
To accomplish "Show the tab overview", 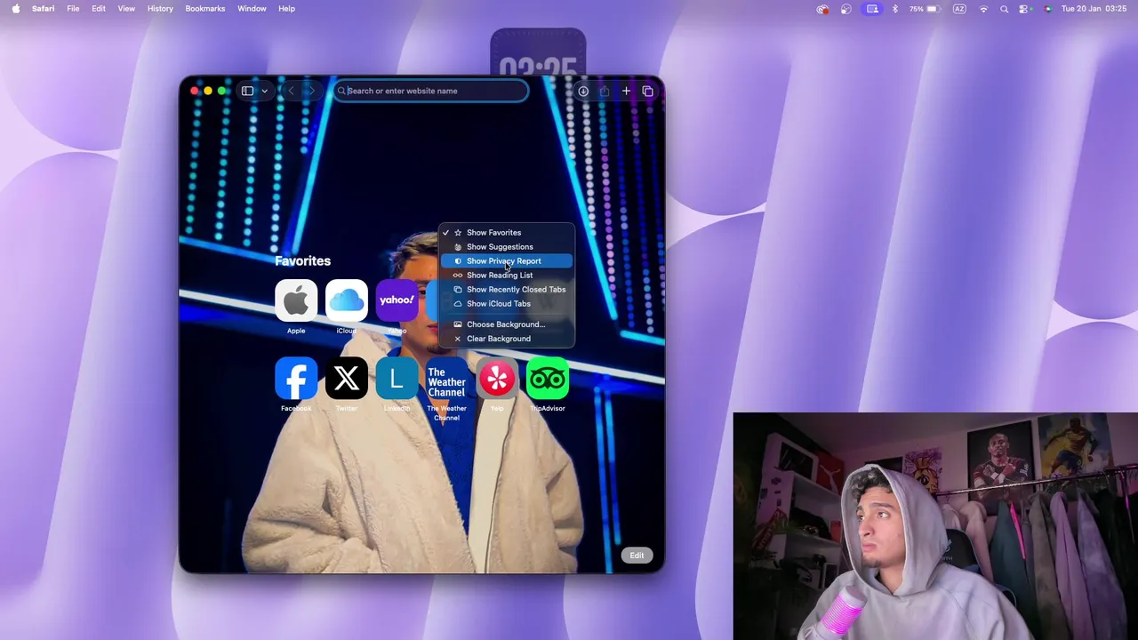I will (647, 91).
